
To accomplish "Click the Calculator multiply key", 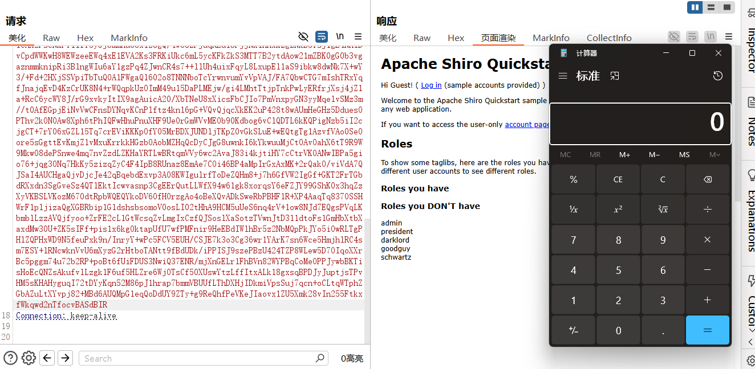I will (707, 240).
